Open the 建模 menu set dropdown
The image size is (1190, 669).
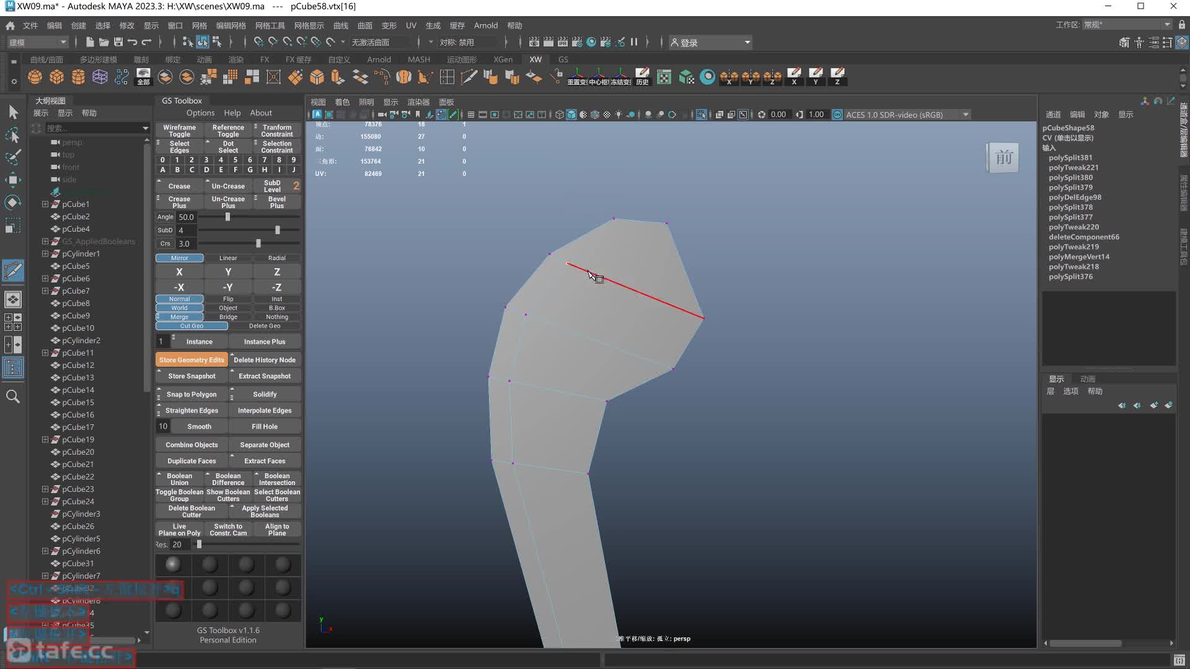pos(37,42)
